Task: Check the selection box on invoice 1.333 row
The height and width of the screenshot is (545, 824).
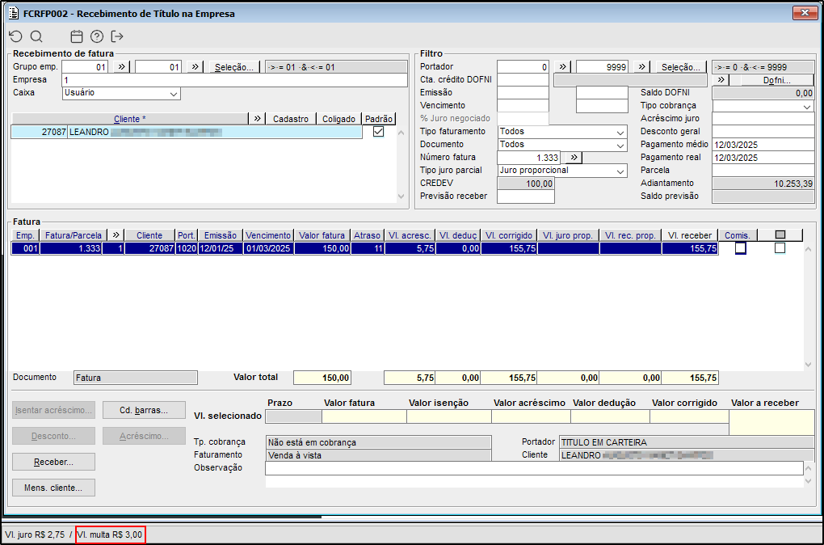Action: coord(780,247)
